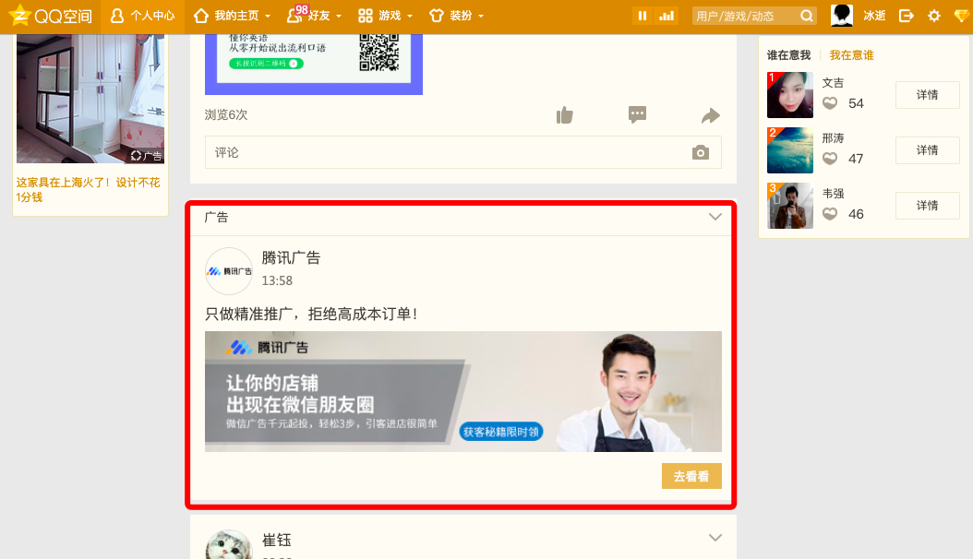Open 腾讯广告 poster name link
Viewport: 973px width, 559px height.
click(291, 257)
